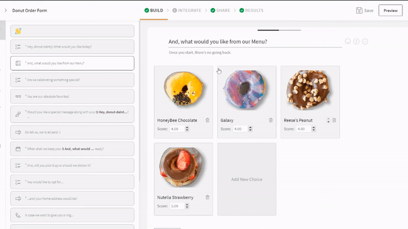This screenshot has width=408, height=229.
Task: Change Galaxy score with stepper arrows
Action: tap(250, 129)
